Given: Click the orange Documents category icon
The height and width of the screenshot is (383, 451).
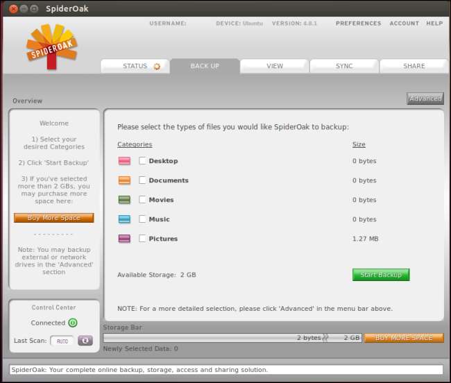Looking at the screenshot, I should click(124, 180).
